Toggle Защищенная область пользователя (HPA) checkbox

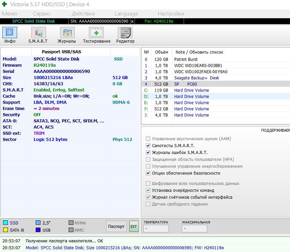coord(148,160)
